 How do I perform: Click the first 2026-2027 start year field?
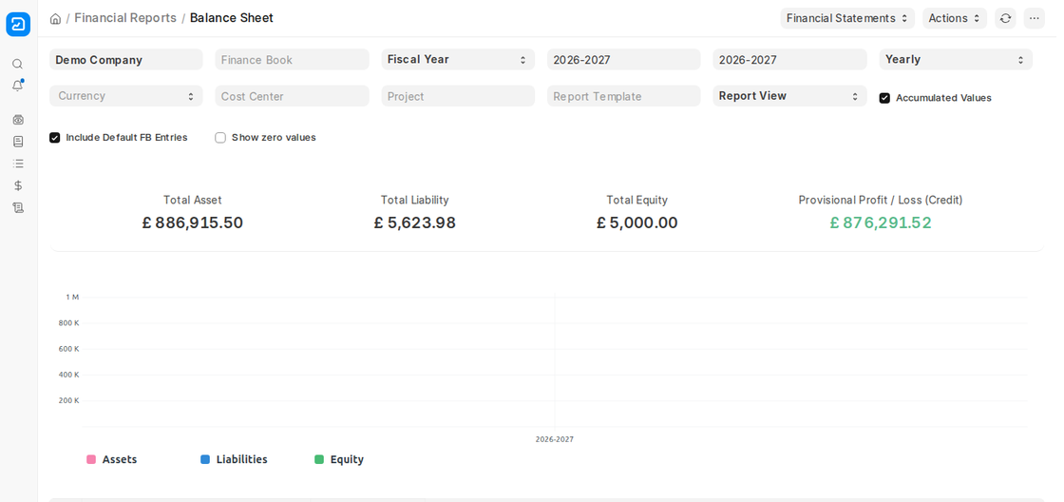(x=623, y=59)
